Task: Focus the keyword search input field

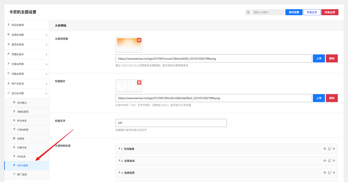Action: point(268,12)
